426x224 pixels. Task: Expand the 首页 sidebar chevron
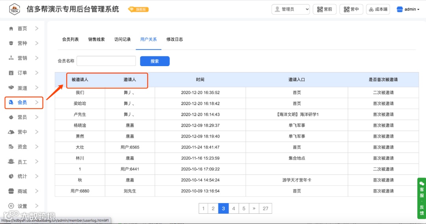click(x=37, y=28)
